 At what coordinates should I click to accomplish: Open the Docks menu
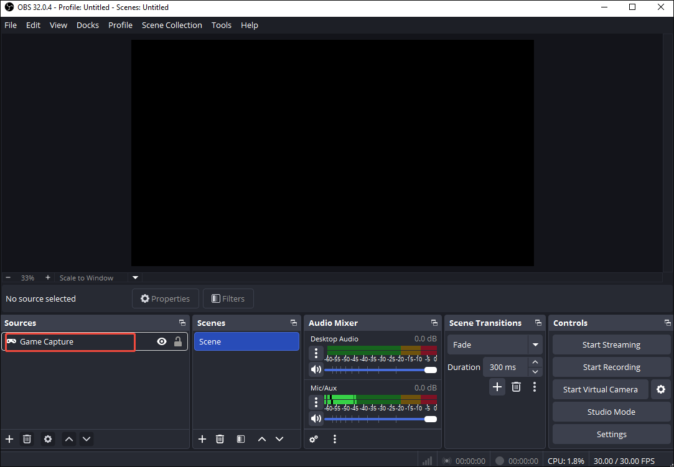pyautogui.click(x=87, y=25)
